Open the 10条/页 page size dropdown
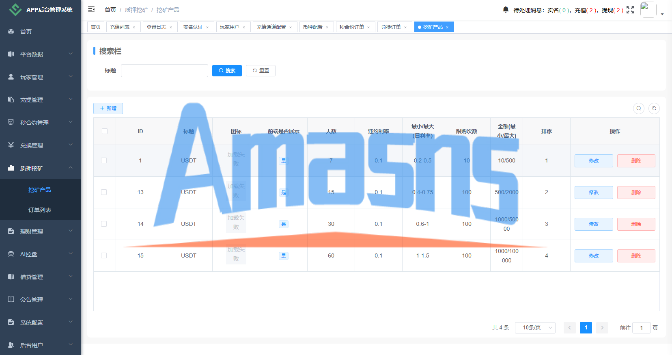The height and width of the screenshot is (355, 672). [535, 328]
